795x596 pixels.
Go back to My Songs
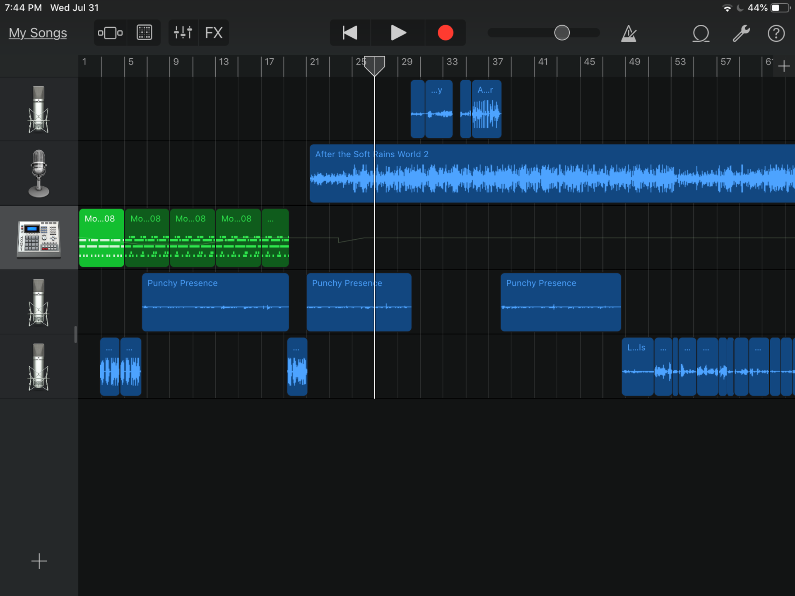pos(38,33)
